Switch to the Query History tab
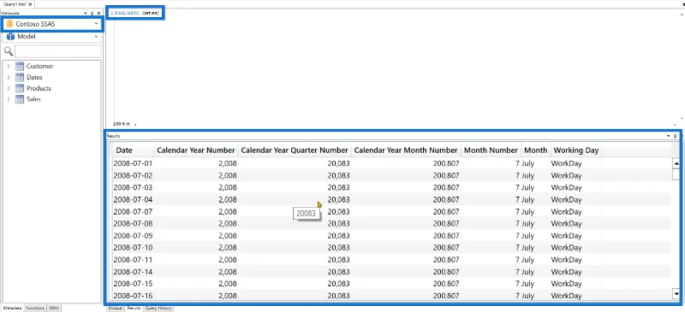This screenshot has height=312, width=685. click(158, 308)
